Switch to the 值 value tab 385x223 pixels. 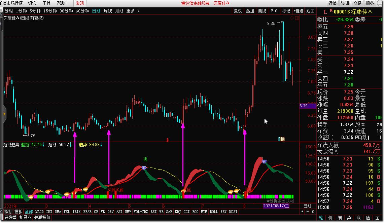point(368,218)
